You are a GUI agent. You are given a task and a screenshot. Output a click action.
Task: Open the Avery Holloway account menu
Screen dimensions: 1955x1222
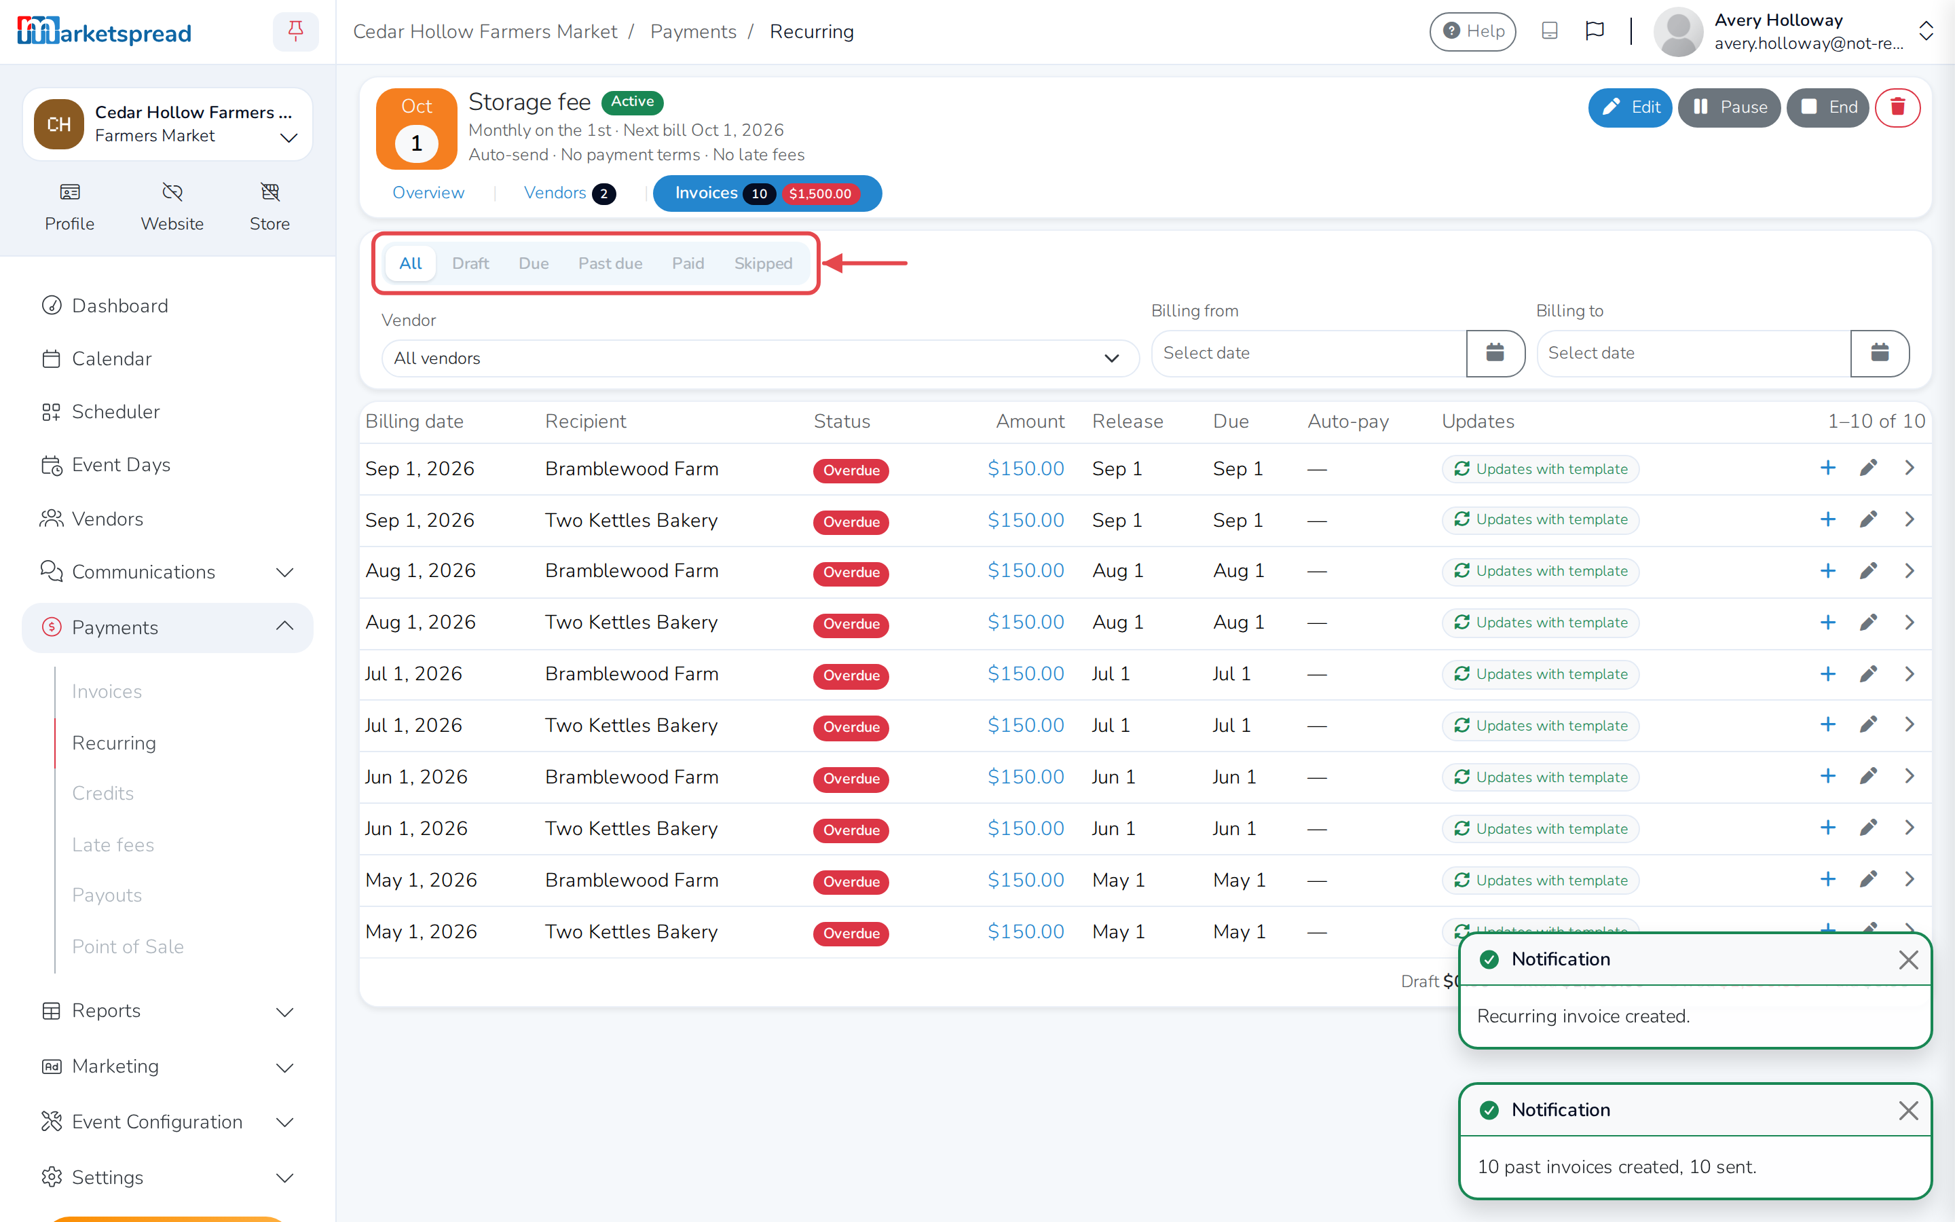pyautogui.click(x=1793, y=31)
